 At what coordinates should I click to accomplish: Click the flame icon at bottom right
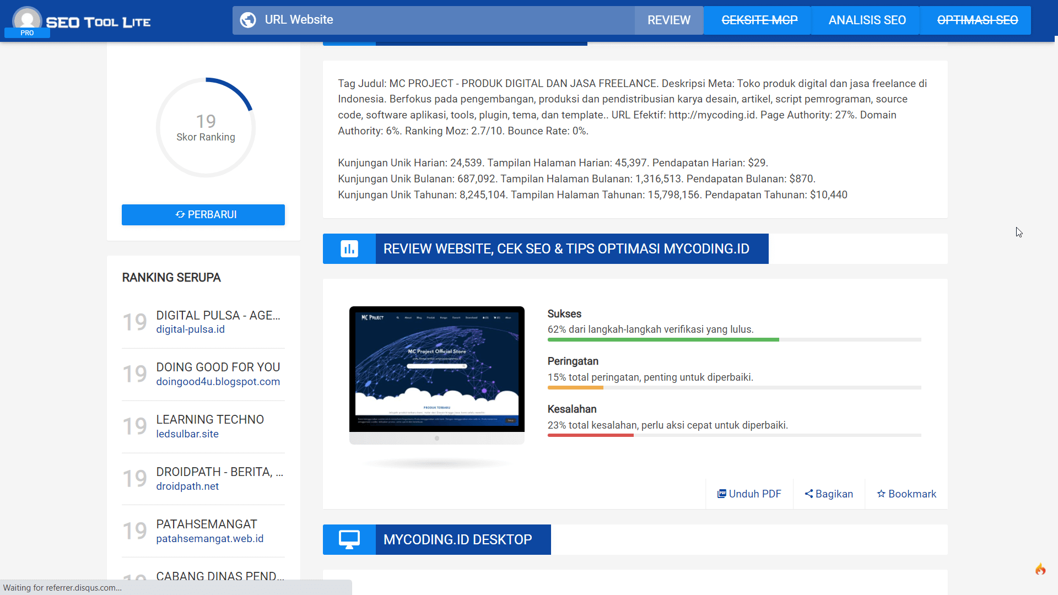pyautogui.click(x=1040, y=569)
